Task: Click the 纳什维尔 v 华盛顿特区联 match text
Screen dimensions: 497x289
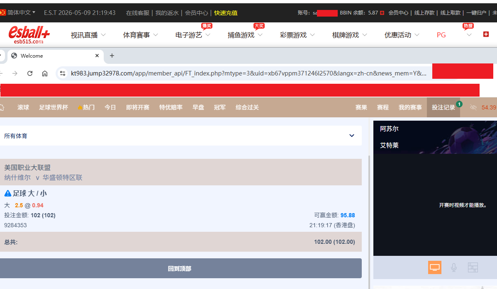Action: 44,177
